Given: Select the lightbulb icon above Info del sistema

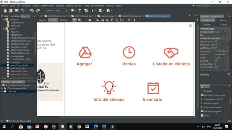Looking at the screenshot, I should click(x=109, y=87).
